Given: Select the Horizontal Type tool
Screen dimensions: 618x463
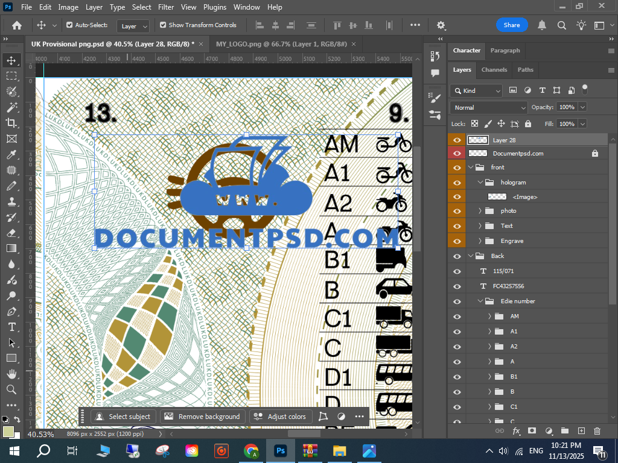Looking at the screenshot, I should pos(11,327).
